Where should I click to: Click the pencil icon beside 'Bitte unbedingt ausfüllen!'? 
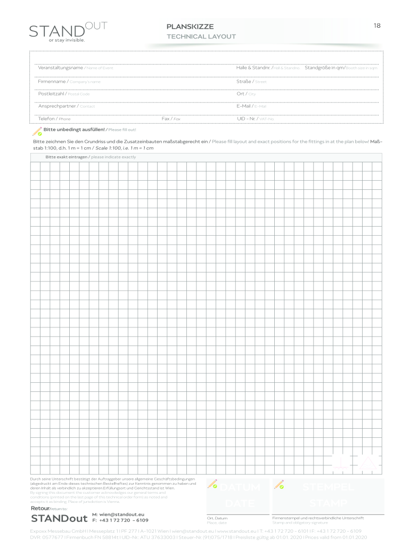point(37,131)
